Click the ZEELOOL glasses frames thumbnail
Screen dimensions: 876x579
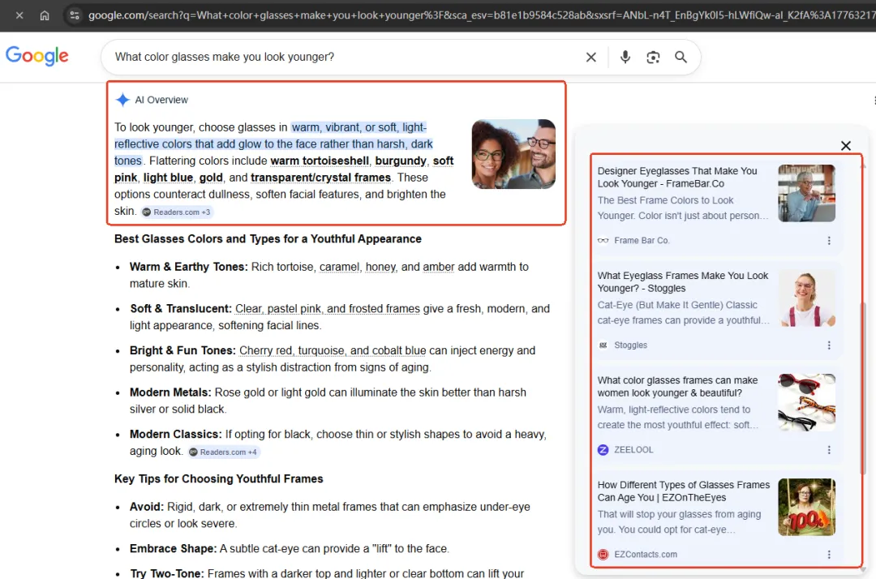click(807, 402)
